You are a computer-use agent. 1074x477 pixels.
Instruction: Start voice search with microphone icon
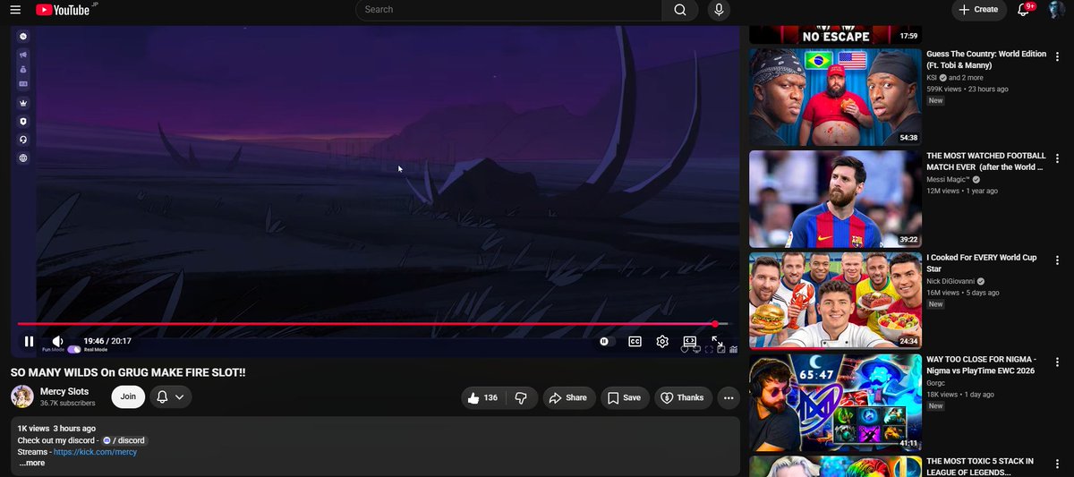[x=718, y=10]
